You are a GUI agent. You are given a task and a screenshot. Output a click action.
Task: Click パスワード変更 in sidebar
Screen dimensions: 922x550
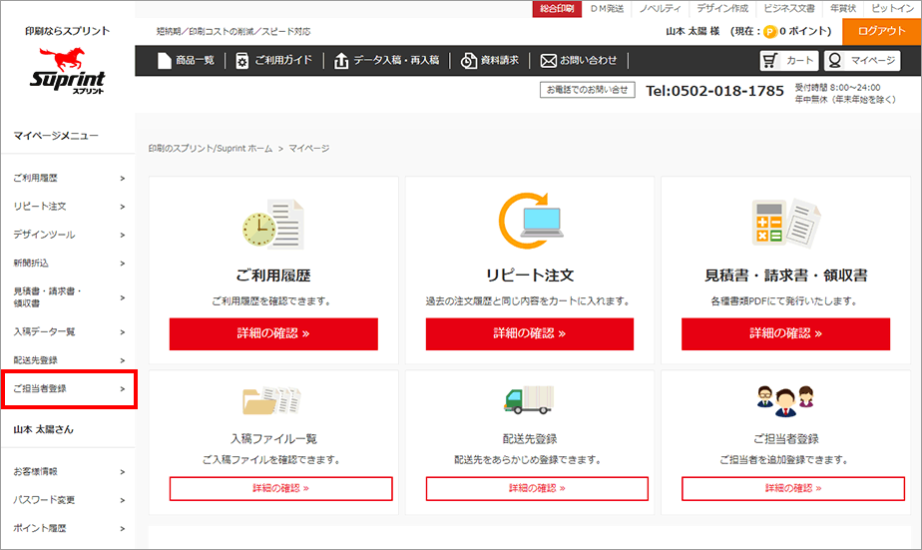point(44,500)
